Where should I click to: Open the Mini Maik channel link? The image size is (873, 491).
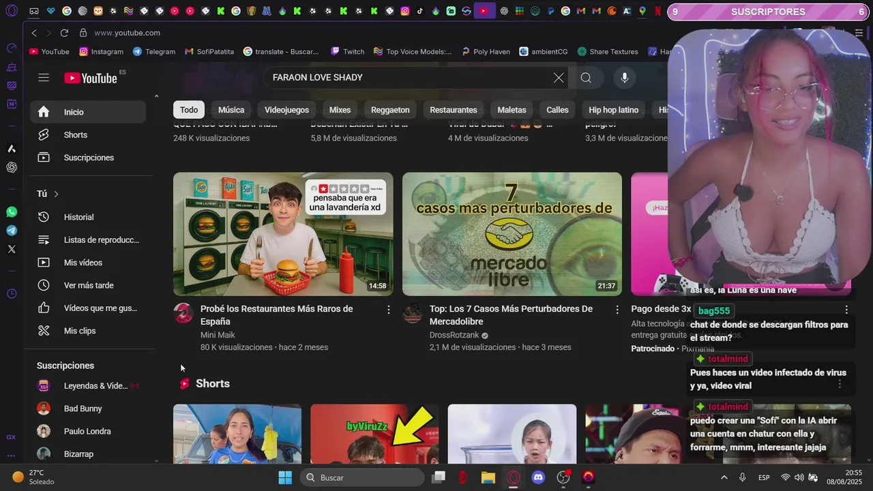click(218, 335)
